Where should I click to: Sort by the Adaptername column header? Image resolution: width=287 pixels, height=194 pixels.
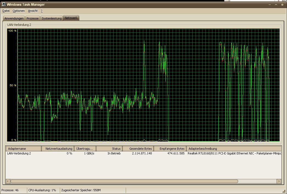tap(23, 149)
